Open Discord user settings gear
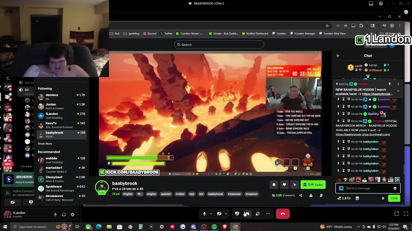 tap(72, 215)
